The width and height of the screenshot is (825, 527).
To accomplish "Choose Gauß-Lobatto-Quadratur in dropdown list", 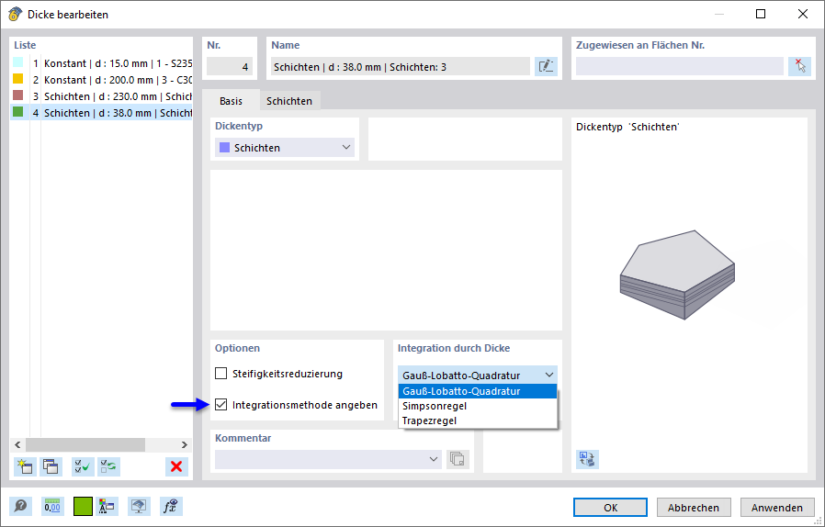I will (477, 391).
